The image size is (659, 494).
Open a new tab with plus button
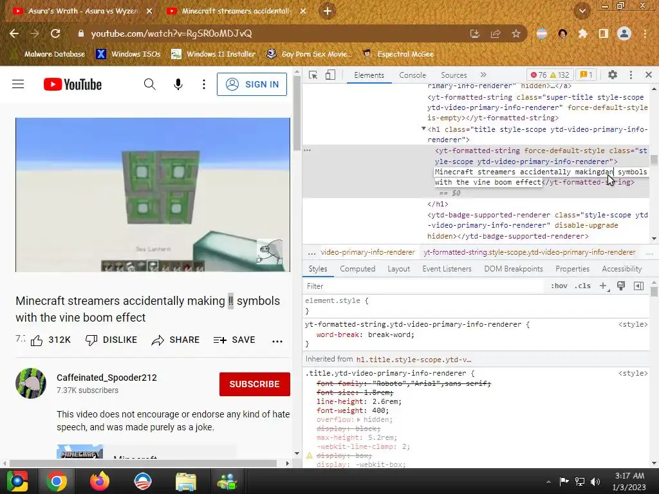[328, 12]
